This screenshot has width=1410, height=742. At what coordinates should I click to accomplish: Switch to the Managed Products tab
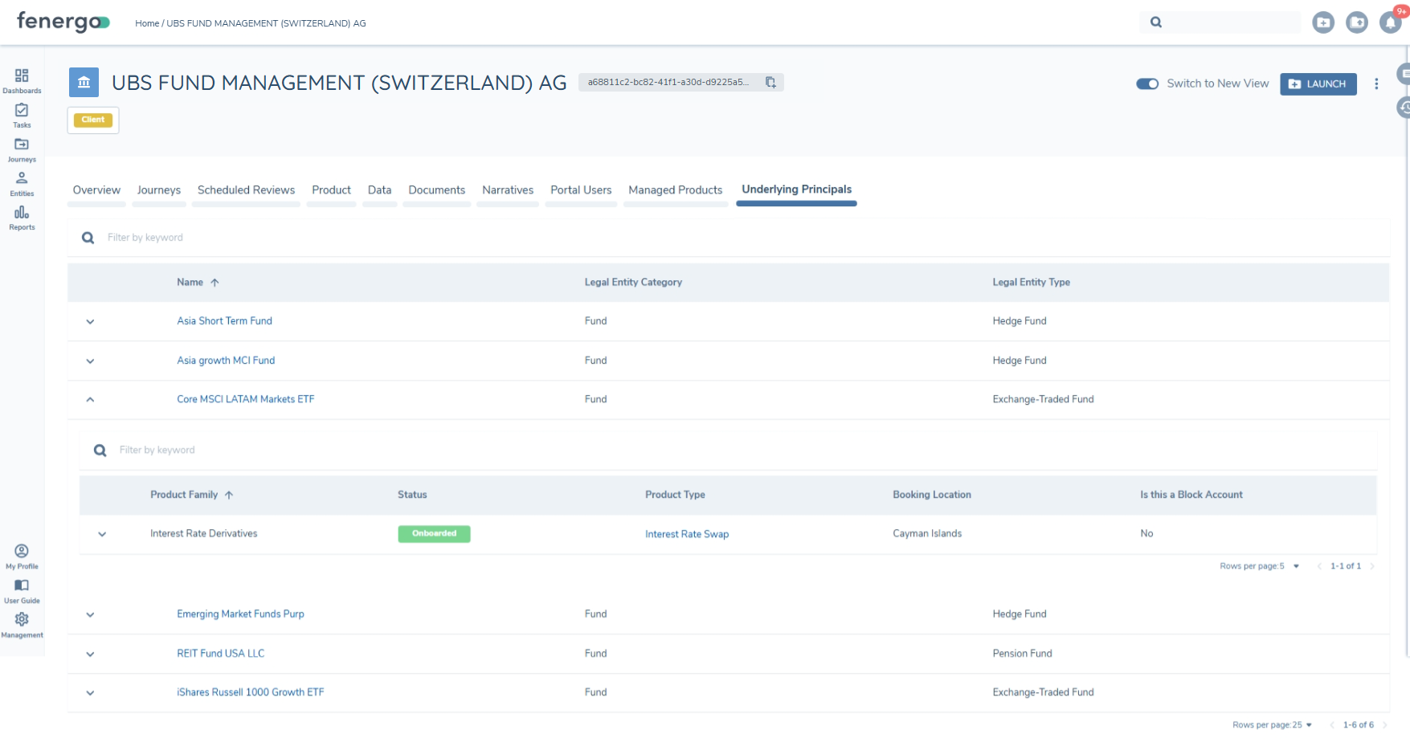pyautogui.click(x=676, y=190)
